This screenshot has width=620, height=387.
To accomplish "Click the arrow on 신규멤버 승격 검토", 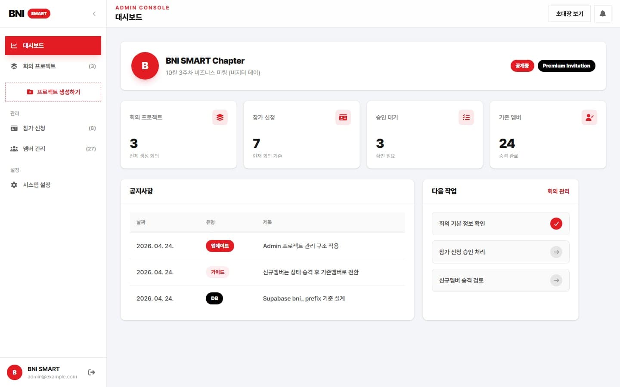I will click(x=556, y=280).
